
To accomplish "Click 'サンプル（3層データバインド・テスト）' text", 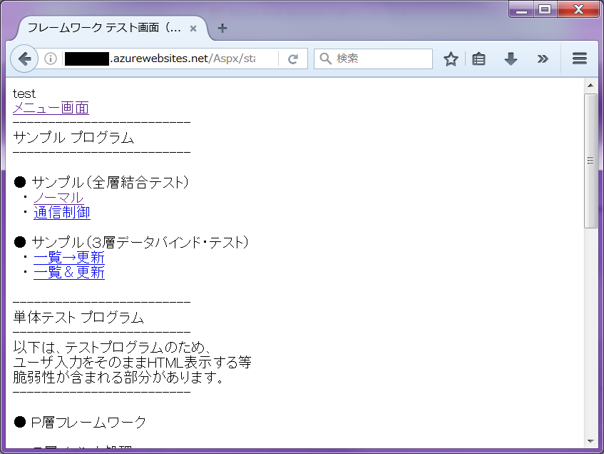I will 140,243.
